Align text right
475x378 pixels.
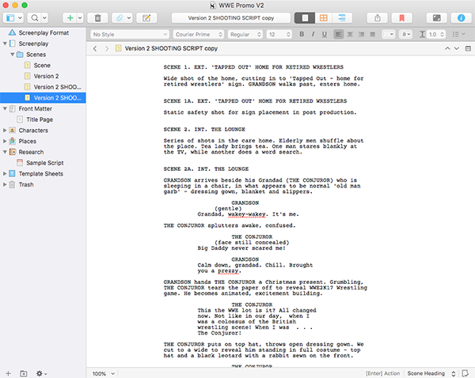pos(361,34)
